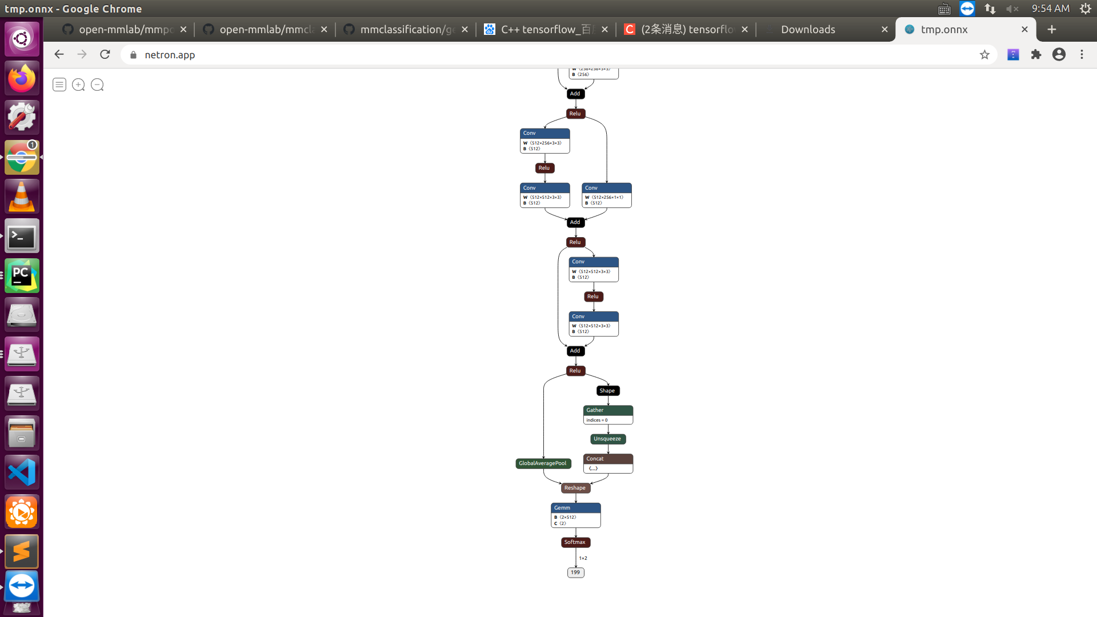Reload the tmp.onnx page

coord(105,54)
